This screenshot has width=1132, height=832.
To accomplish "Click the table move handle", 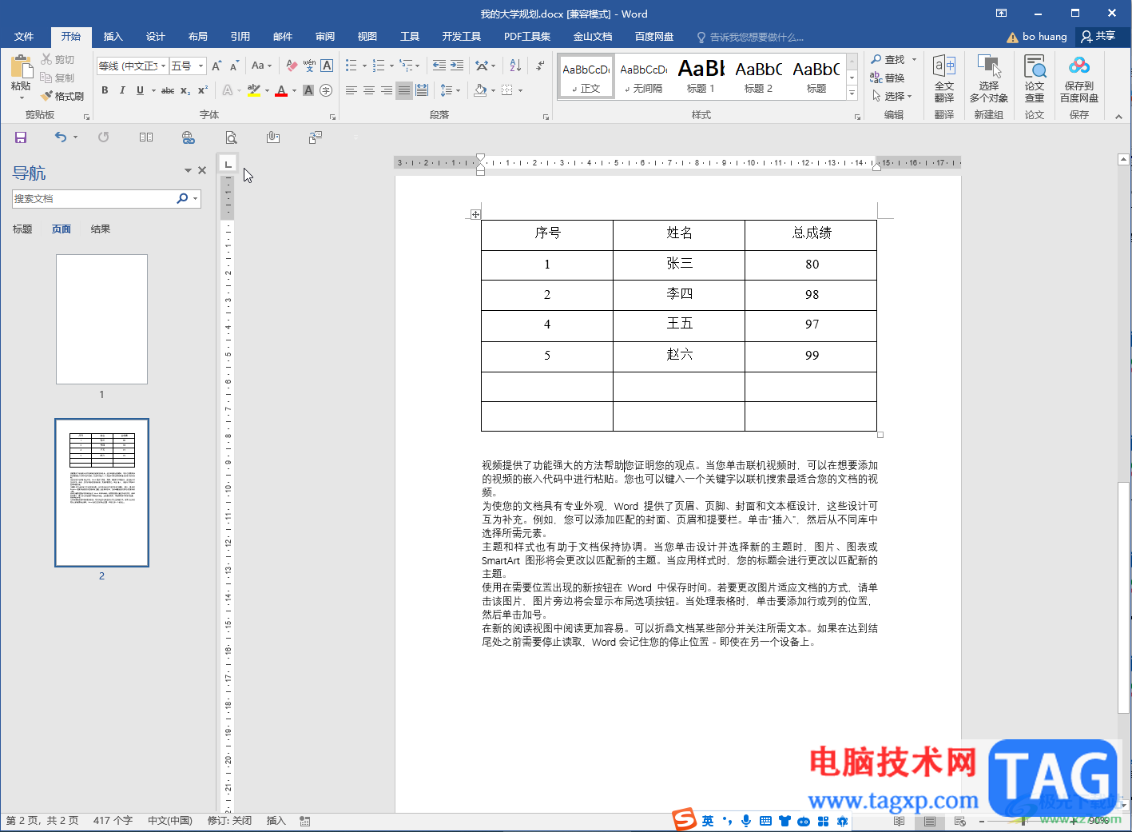I will tap(475, 214).
